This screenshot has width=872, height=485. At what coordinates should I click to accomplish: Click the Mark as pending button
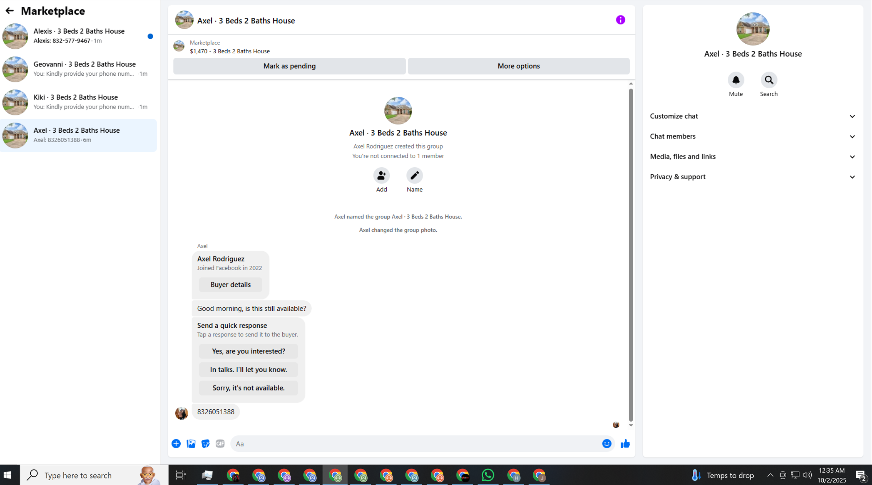coord(289,66)
